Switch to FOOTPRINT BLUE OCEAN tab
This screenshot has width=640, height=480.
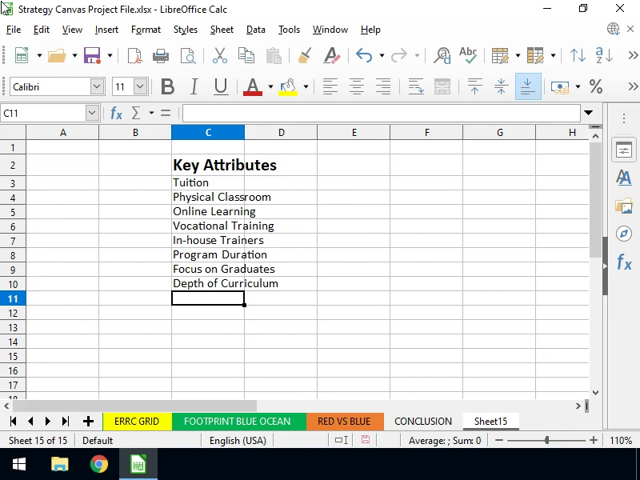(238, 422)
